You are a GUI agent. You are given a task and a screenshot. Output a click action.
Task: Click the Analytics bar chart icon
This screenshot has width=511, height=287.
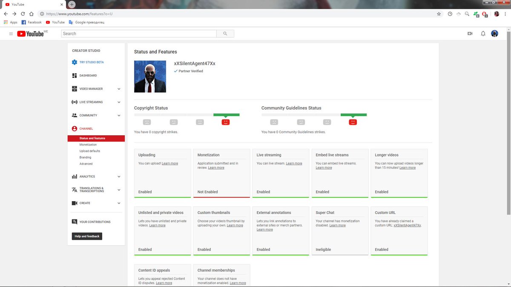point(75,176)
